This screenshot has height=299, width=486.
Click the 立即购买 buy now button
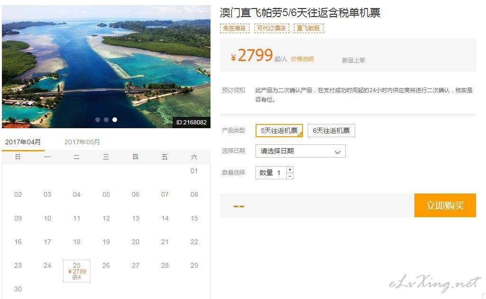coord(445,205)
